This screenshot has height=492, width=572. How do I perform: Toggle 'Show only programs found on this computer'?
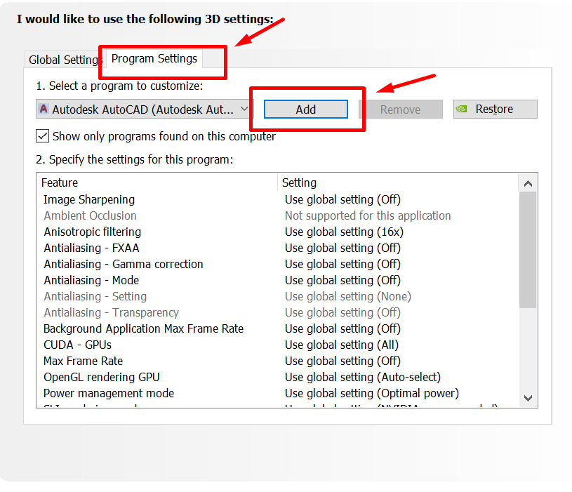(43, 136)
